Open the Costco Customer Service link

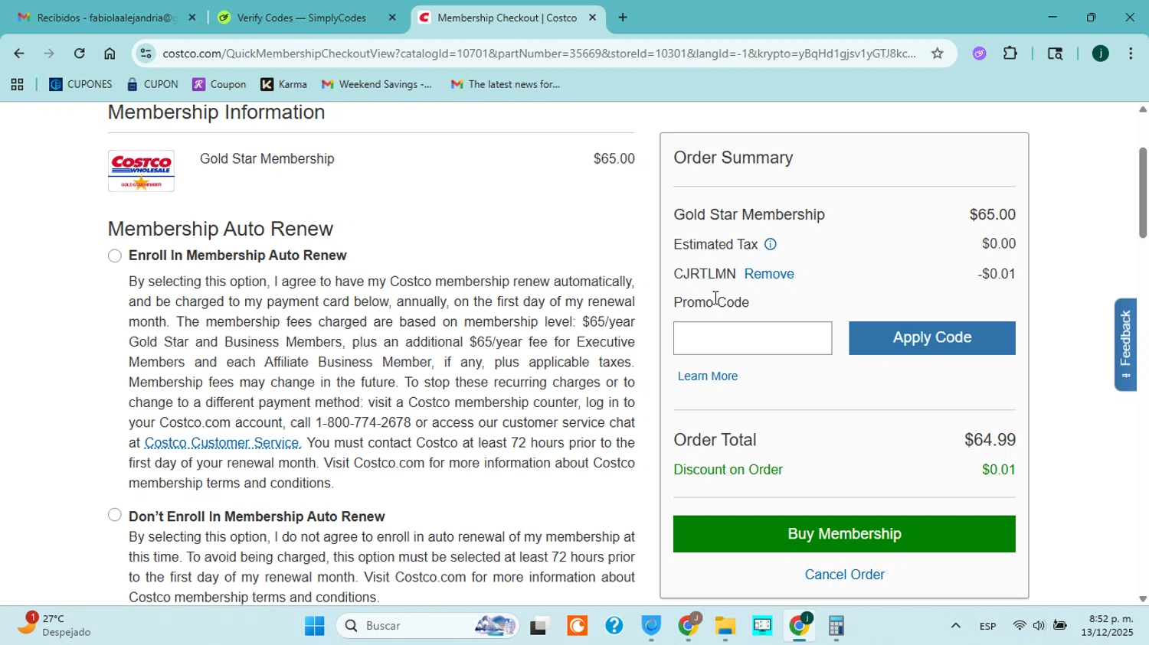click(221, 443)
